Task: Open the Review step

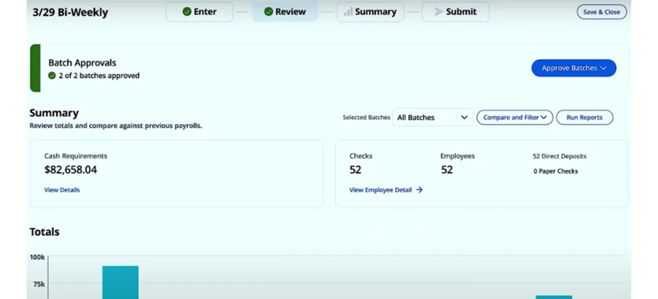Action: (x=285, y=12)
